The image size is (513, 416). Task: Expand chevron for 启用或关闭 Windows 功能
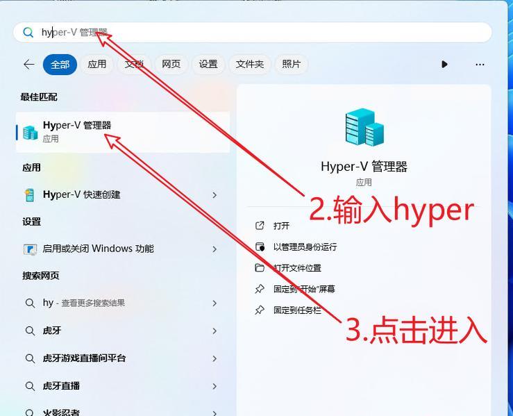coord(215,249)
